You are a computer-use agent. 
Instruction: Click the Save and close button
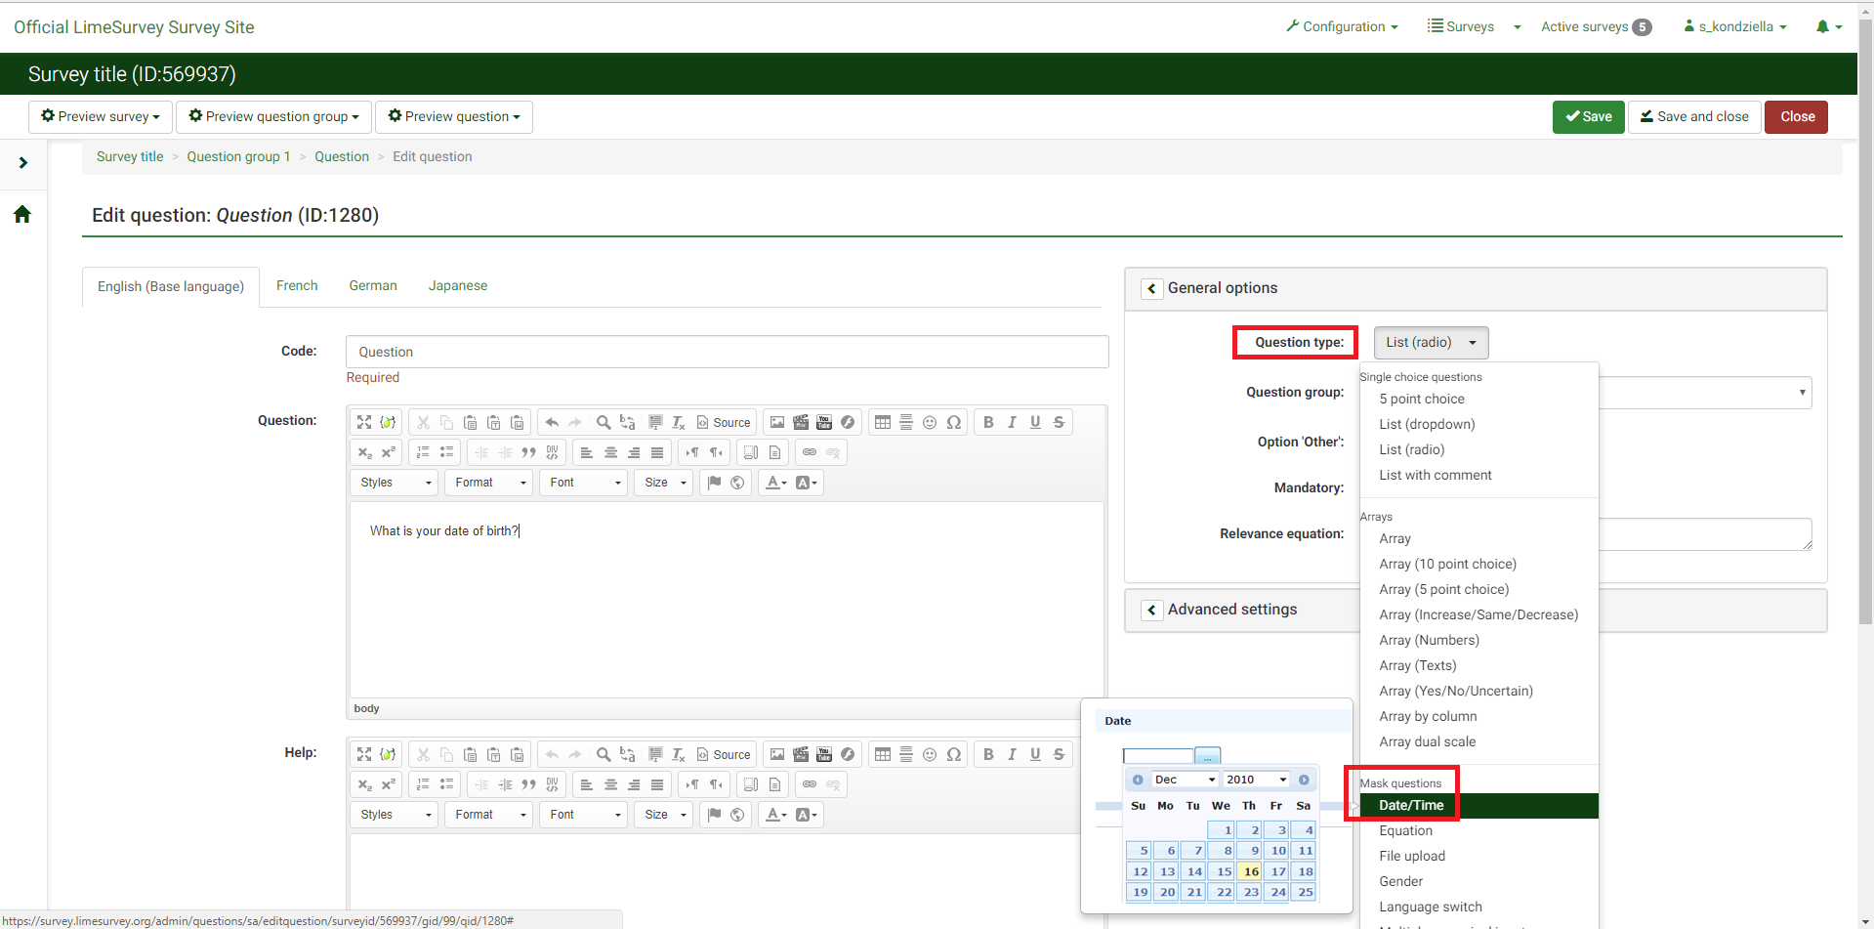1694,117
